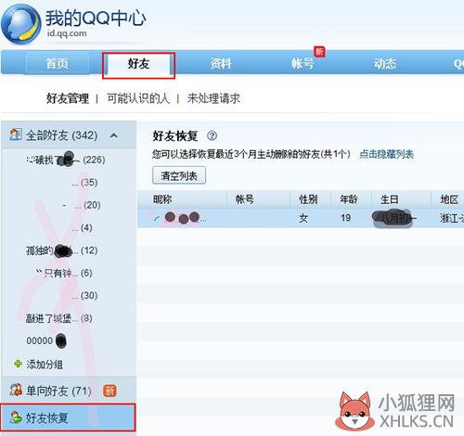Click the QQ Center globe logo
464x436 pixels.
(20, 24)
